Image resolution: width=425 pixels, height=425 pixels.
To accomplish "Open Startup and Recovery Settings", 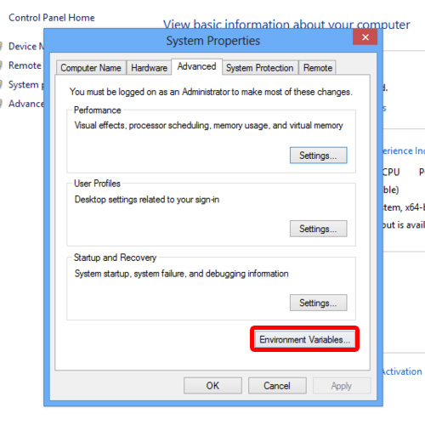I will (318, 303).
